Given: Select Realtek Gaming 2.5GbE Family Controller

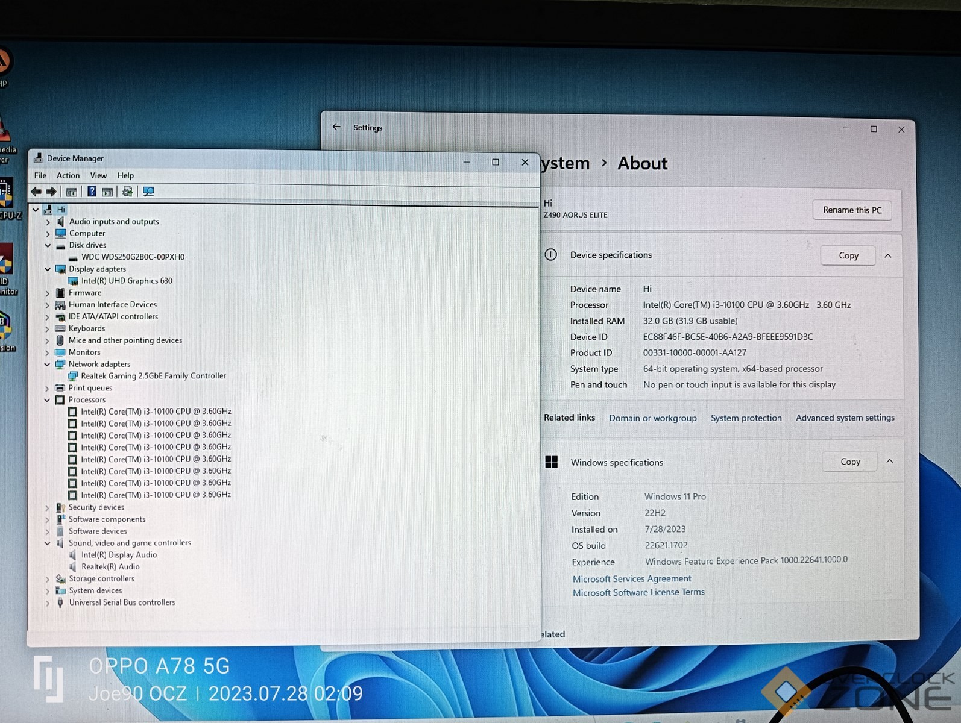Looking at the screenshot, I should [153, 375].
